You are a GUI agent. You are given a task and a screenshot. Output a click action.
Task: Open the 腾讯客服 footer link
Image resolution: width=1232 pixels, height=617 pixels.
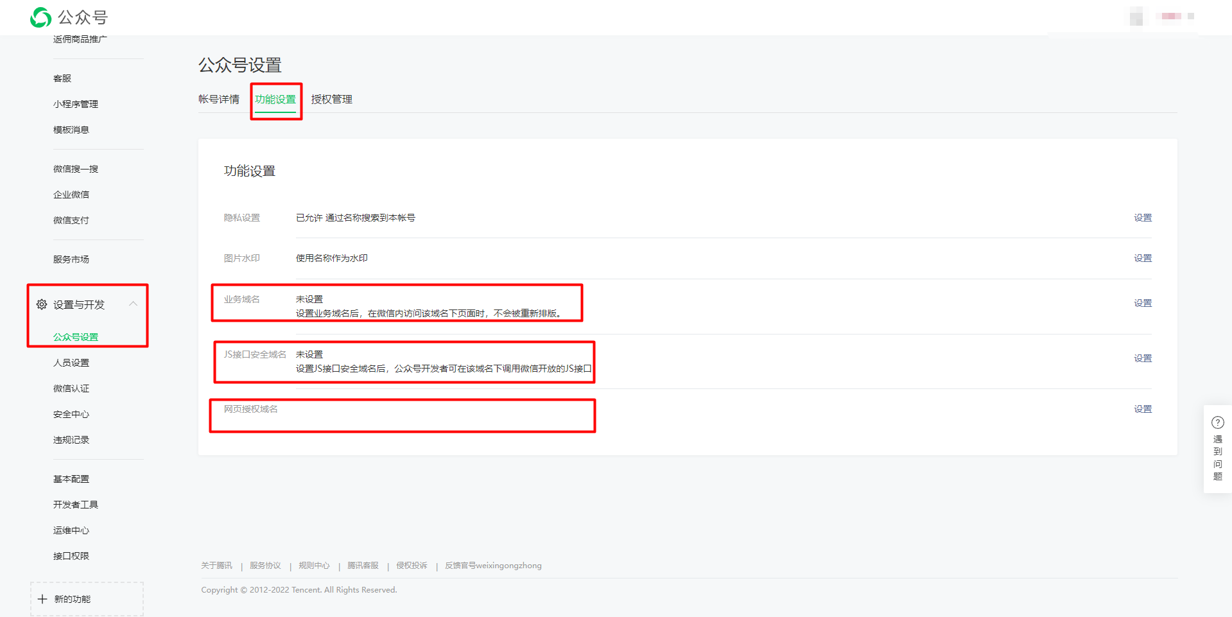pyautogui.click(x=363, y=566)
